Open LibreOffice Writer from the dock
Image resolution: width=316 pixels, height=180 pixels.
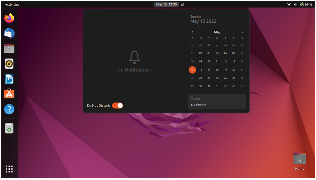(x=9, y=79)
